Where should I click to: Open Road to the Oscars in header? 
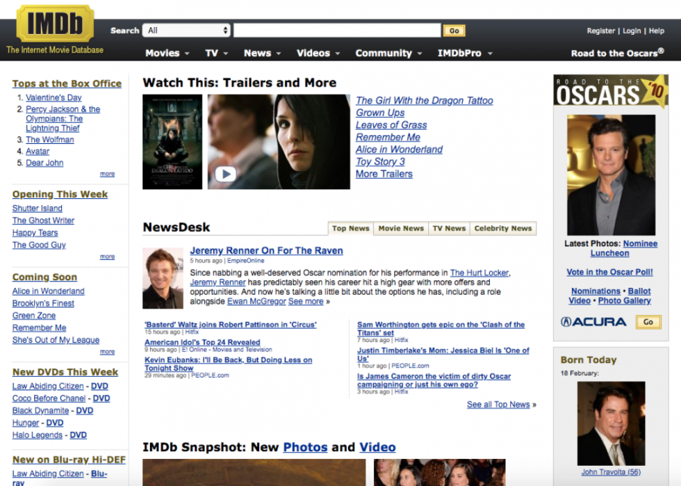pyautogui.click(x=617, y=53)
